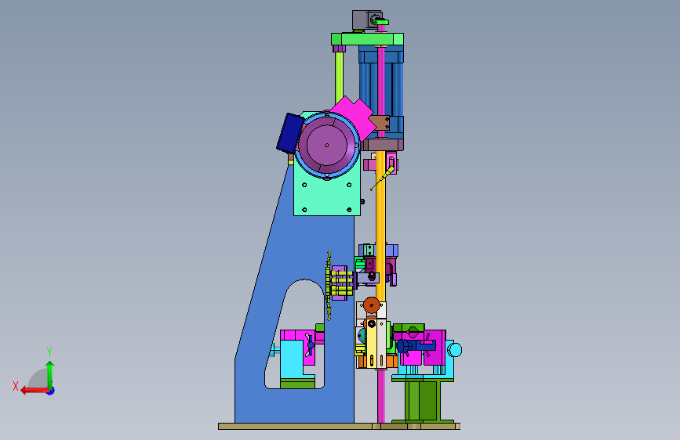This screenshot has height=440, width=680.
Task: Select the dark green pedestal column
Action: tap(423, 401)
